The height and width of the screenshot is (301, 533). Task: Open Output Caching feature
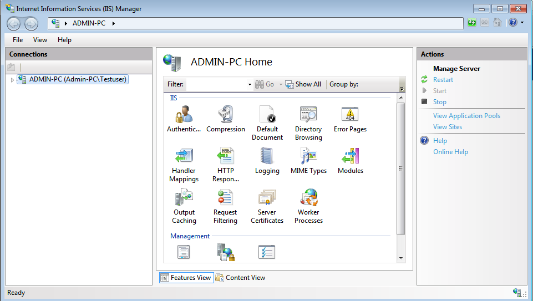184,207
